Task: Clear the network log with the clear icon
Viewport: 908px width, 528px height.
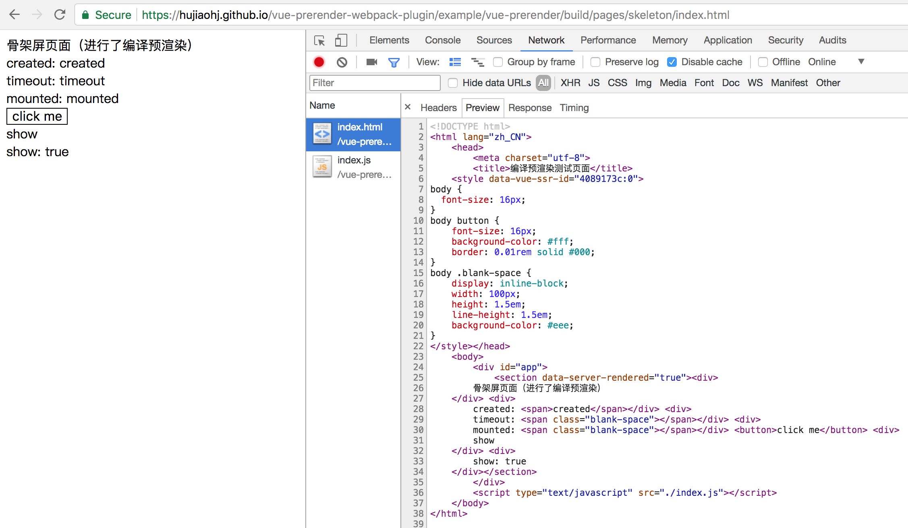Action: coord(342,62)
